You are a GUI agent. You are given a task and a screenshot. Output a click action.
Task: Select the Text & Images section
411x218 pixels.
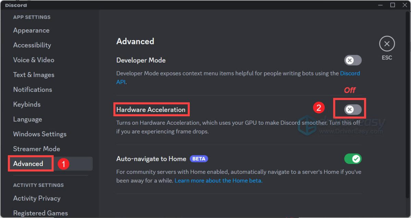(34, 75)
